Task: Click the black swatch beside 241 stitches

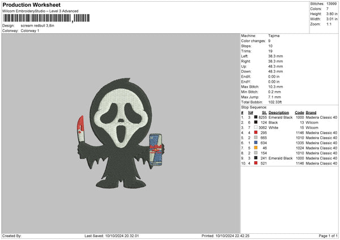Action: pos(256,158)
